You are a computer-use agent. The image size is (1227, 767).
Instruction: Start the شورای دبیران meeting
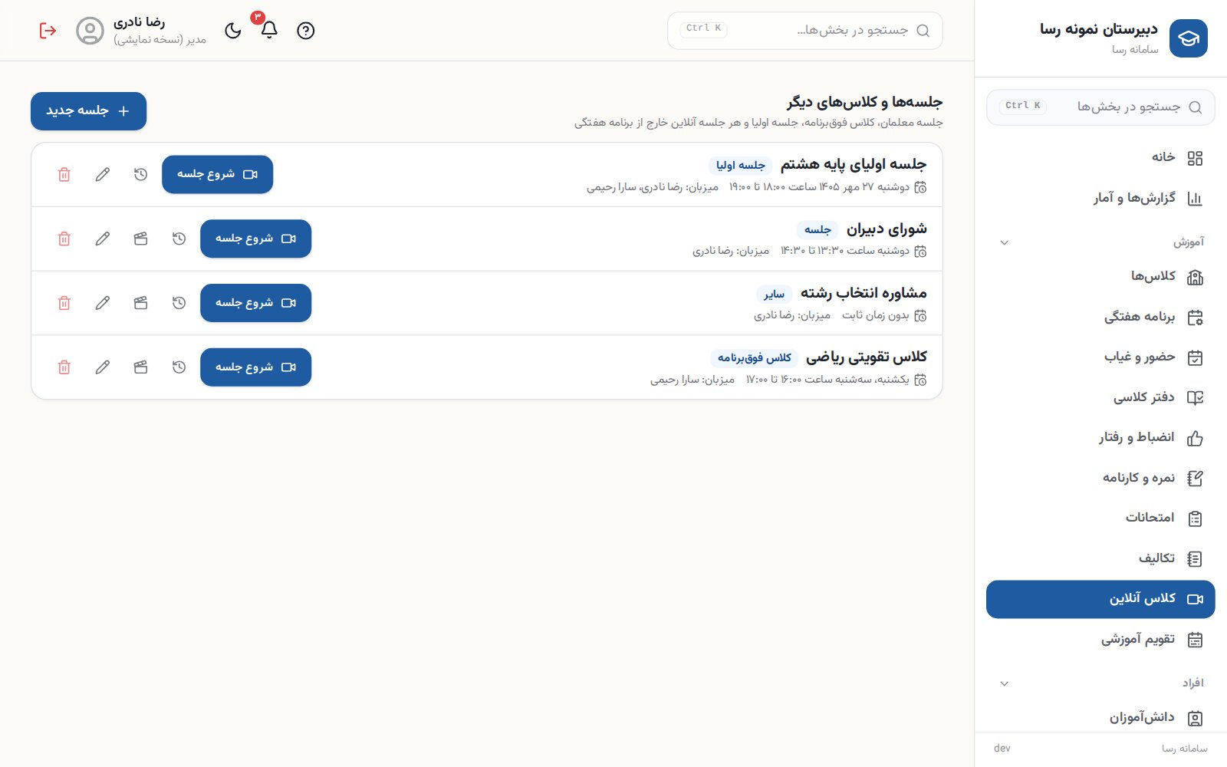[255, 239]
